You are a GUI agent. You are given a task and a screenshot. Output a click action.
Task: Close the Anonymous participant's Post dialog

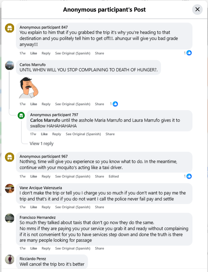click(197, 10)
